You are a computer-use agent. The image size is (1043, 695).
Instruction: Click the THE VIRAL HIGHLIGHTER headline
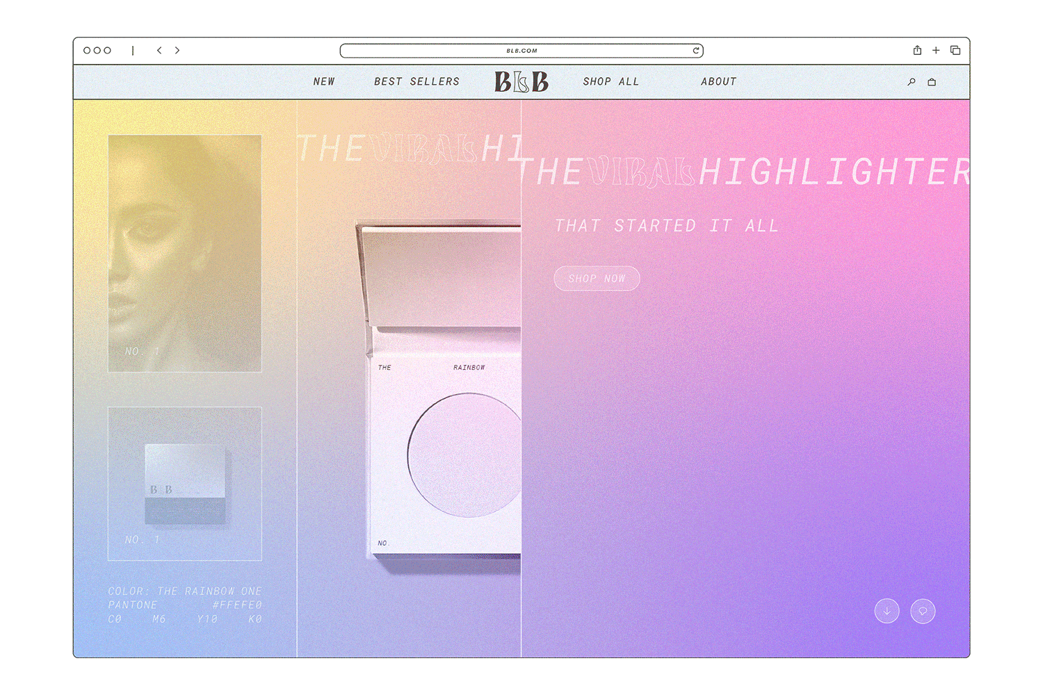tap(744, 172)
